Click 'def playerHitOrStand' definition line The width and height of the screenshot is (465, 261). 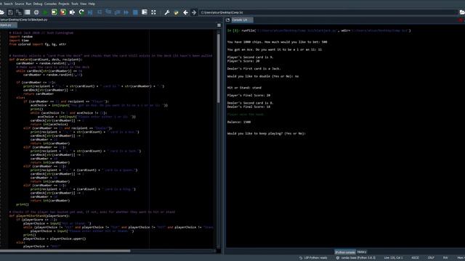[39, 216]
